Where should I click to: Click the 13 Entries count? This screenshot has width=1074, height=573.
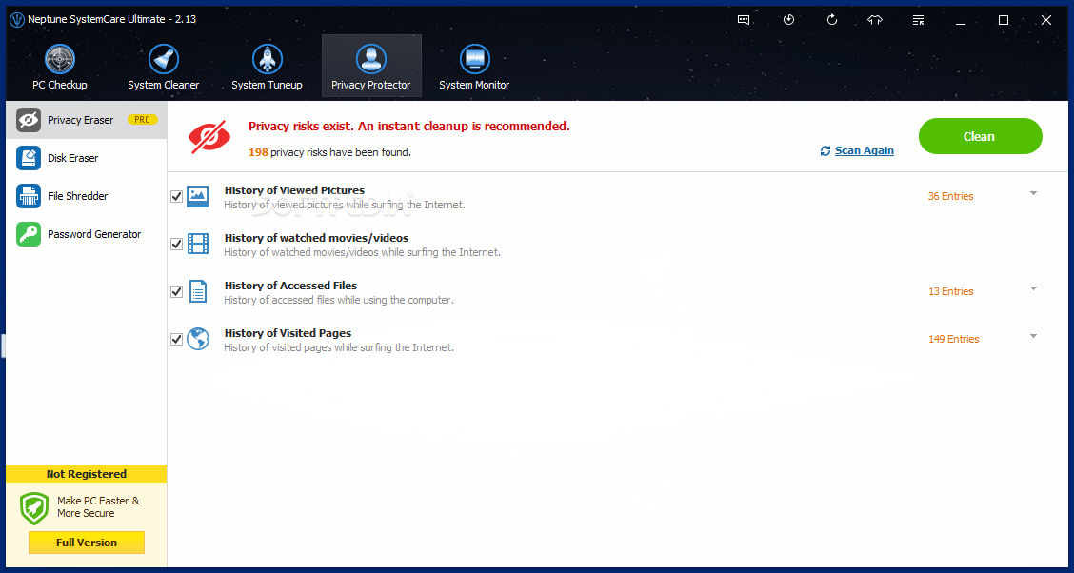pyautogui.click(x=951, y=291)
